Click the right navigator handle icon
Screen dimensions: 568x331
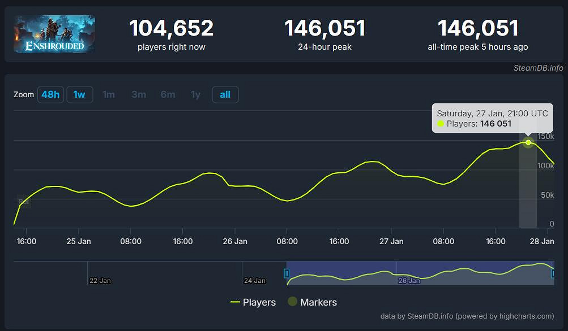[x=553, y=273]
